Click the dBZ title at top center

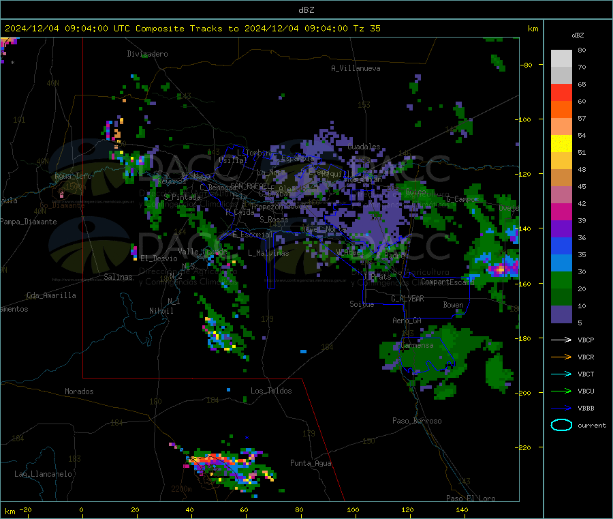click(306, 10)
